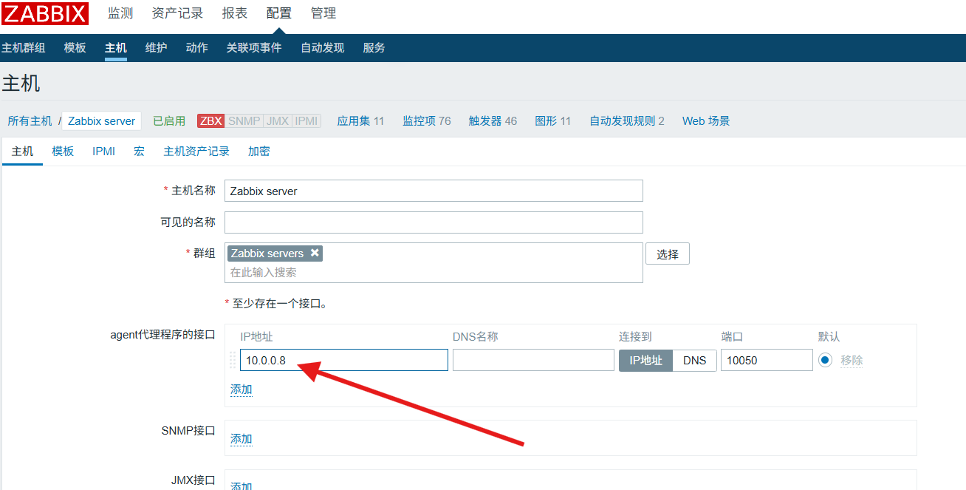Image resolution: width=966 pixels, height=490 pixels.
Task: Click 添加 under agent interface
Action: (241, 389)
